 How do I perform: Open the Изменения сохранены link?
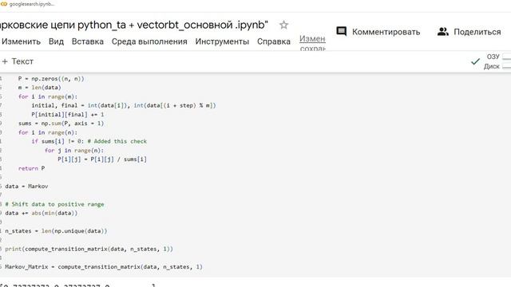[312, 43]
